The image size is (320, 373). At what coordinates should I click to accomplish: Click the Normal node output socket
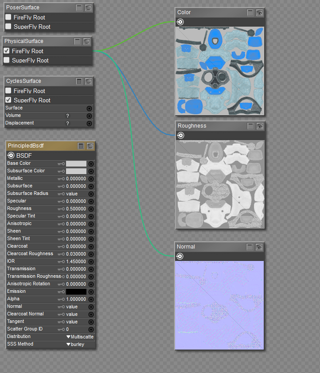click(180, 256)
